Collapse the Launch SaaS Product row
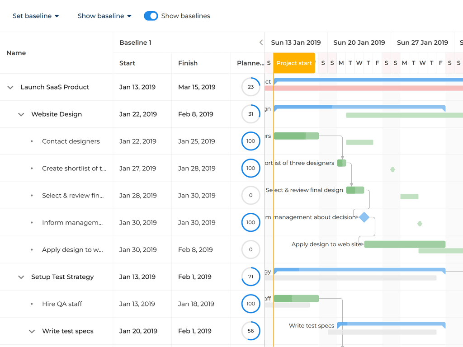Screen dimensions: 463x347 (10, 87)
